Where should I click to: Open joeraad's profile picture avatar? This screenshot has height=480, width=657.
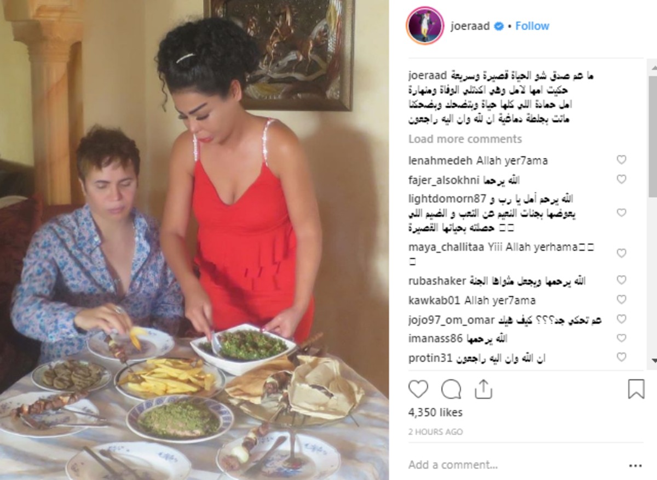pyautogui.click(x=425, y=26)
